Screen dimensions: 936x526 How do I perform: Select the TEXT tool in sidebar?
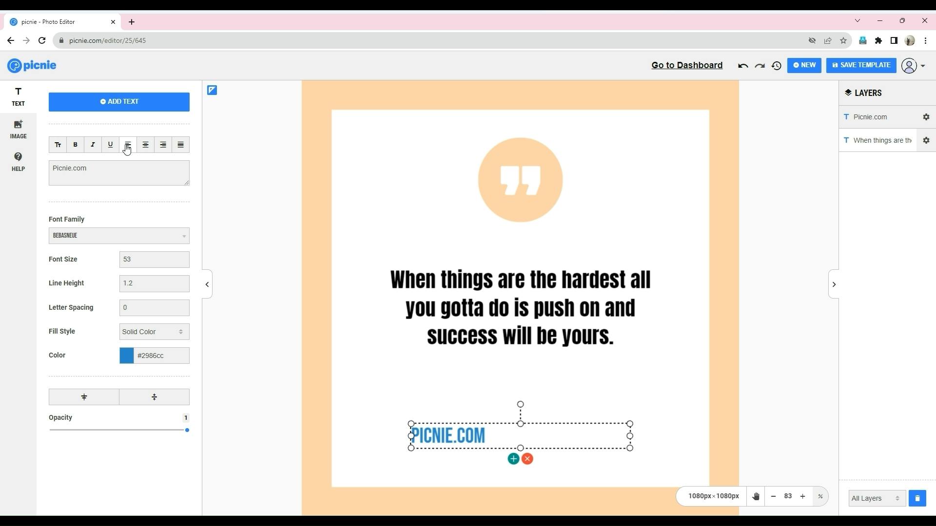pyautogui.click(x=18, y=96)
